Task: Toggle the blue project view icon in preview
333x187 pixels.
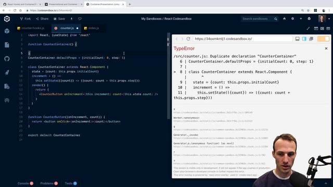Action: (x=304, y=39)
